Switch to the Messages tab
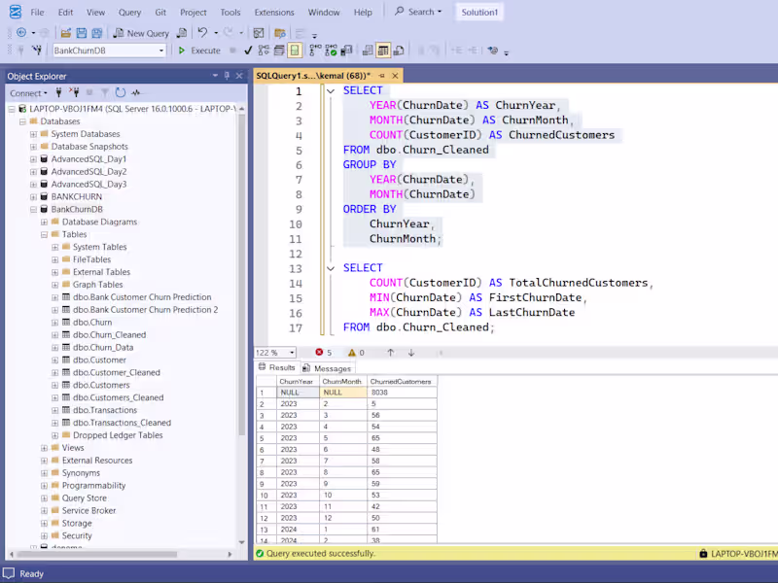Viewport: 778px width, 583px height. (x=327, y=368)
